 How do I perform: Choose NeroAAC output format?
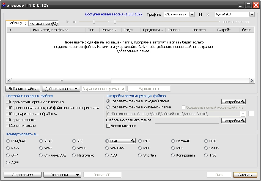pos(173,141)
